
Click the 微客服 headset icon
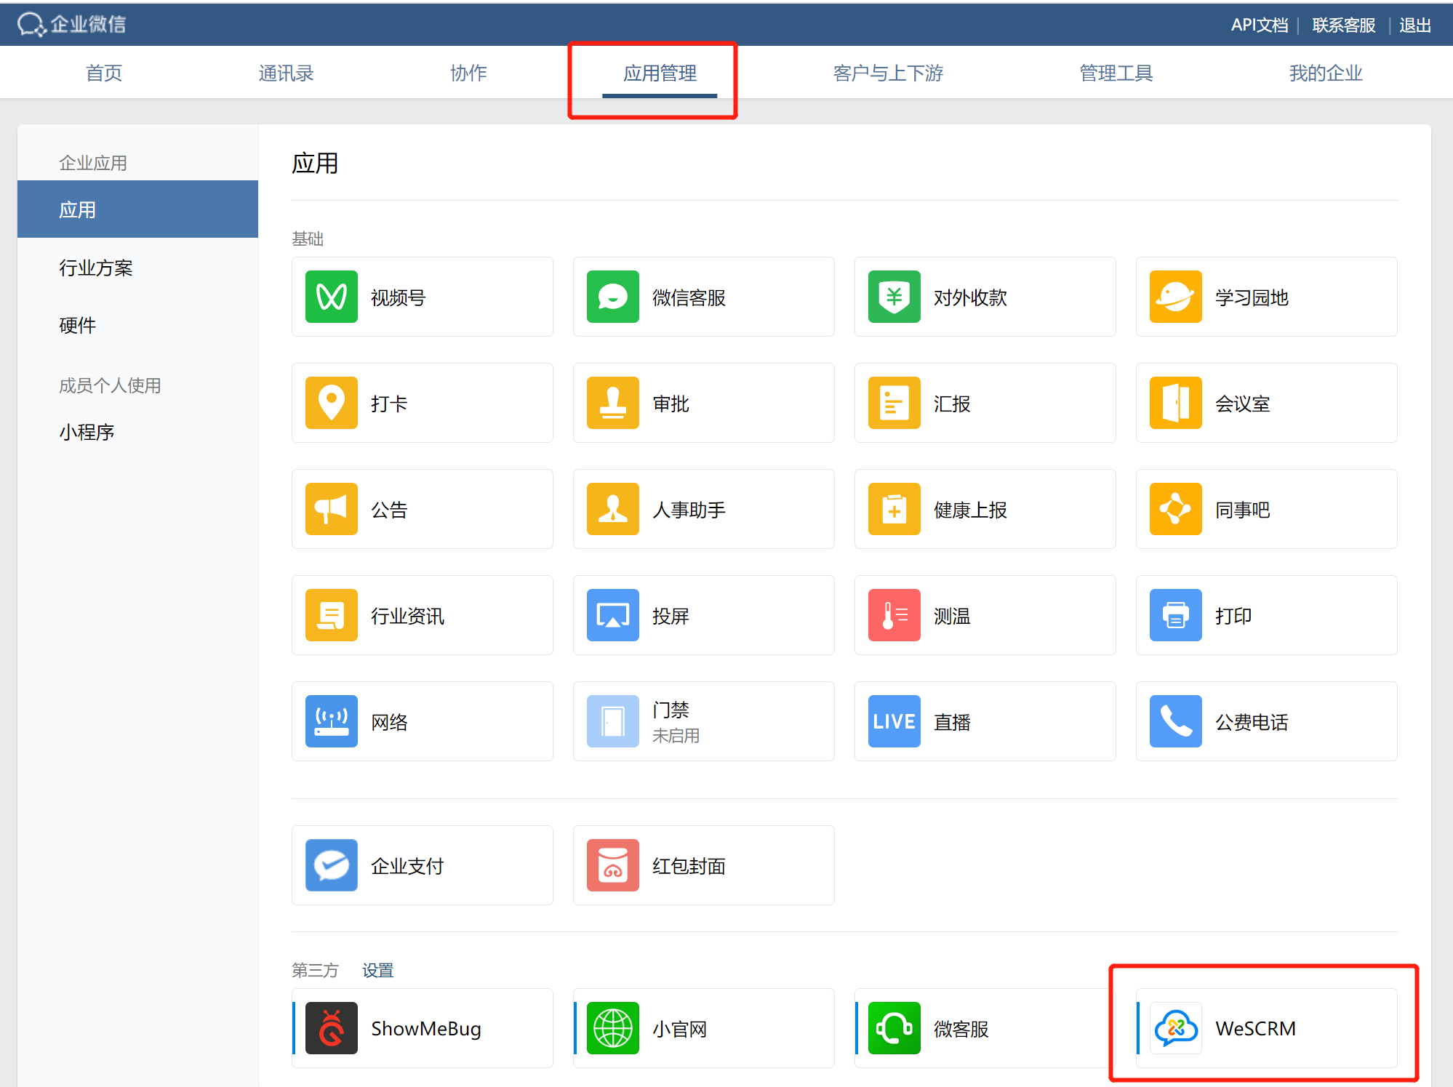[894, 1028]
